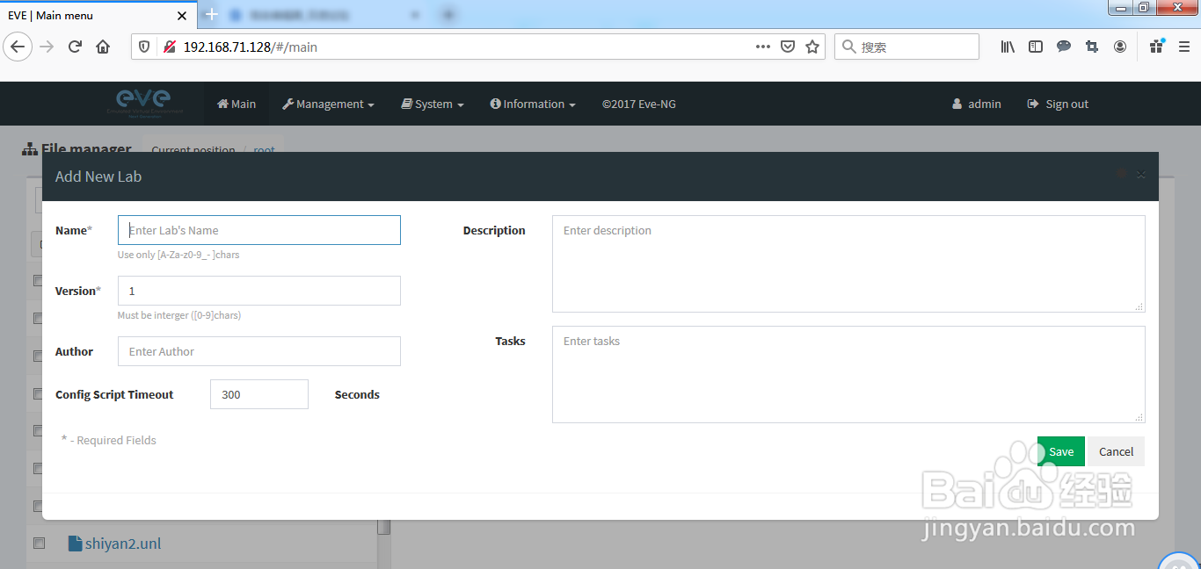The image size is (1201, 569).
Task: Cancel the Add New Lab dialog
Action: [x=1116, y=451]
